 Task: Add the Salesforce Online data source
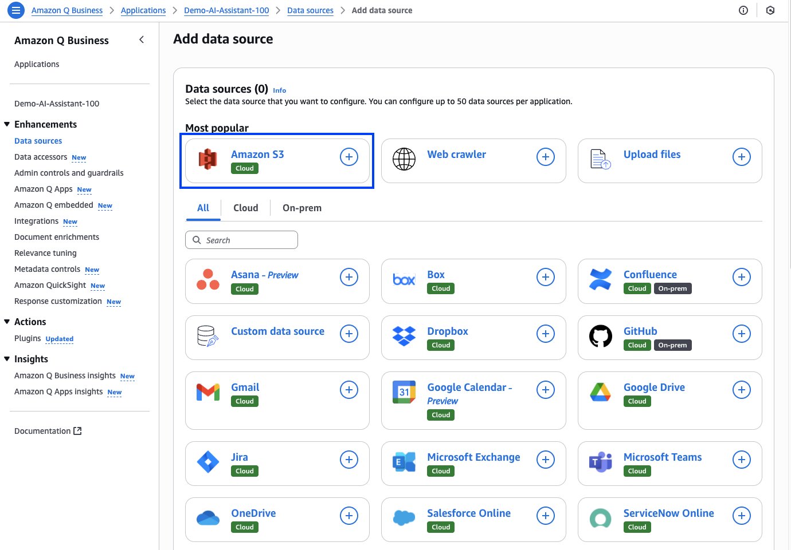pyautogui.click(x=546, y=516)
